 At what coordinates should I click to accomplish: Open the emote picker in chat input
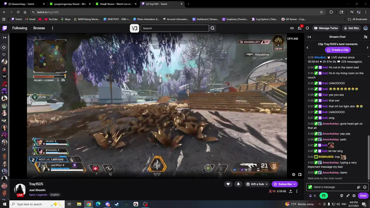coord(365,187)
